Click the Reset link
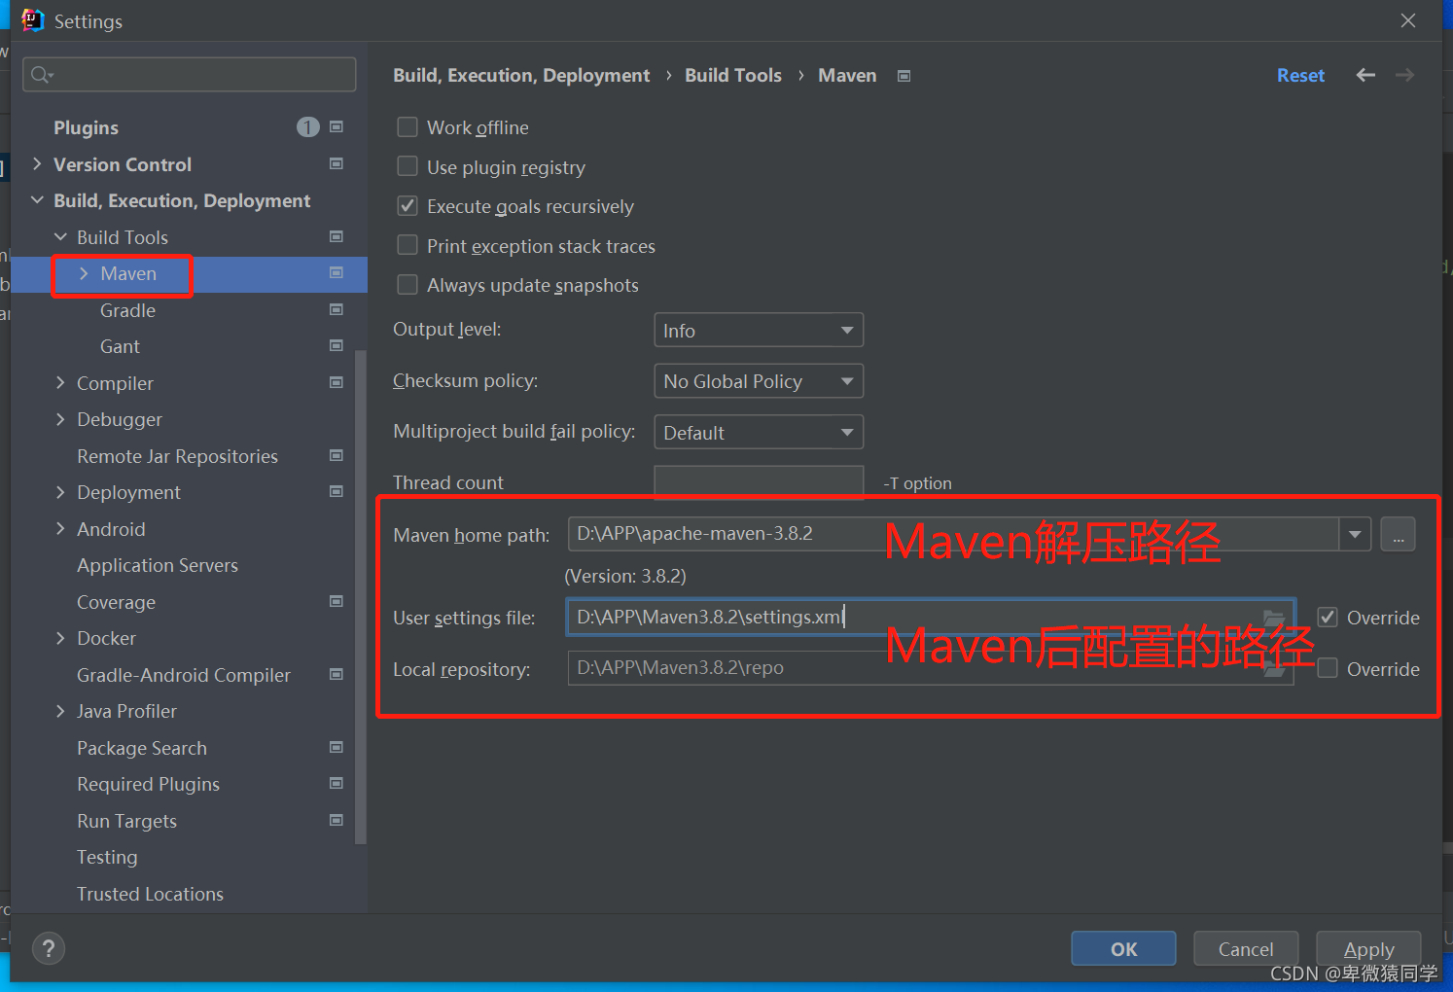The image size is (1453, 992). 1300,75
